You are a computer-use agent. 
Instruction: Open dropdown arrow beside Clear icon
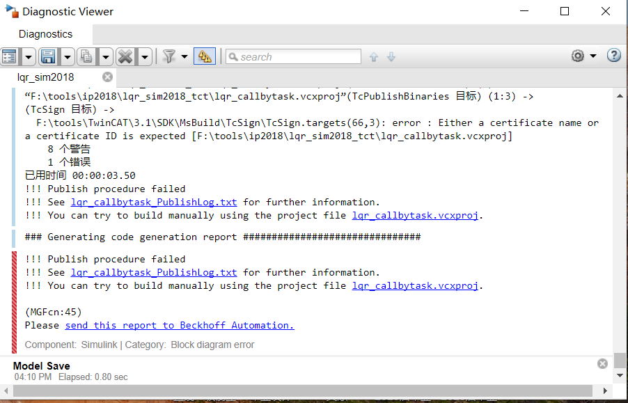(145, 56)
